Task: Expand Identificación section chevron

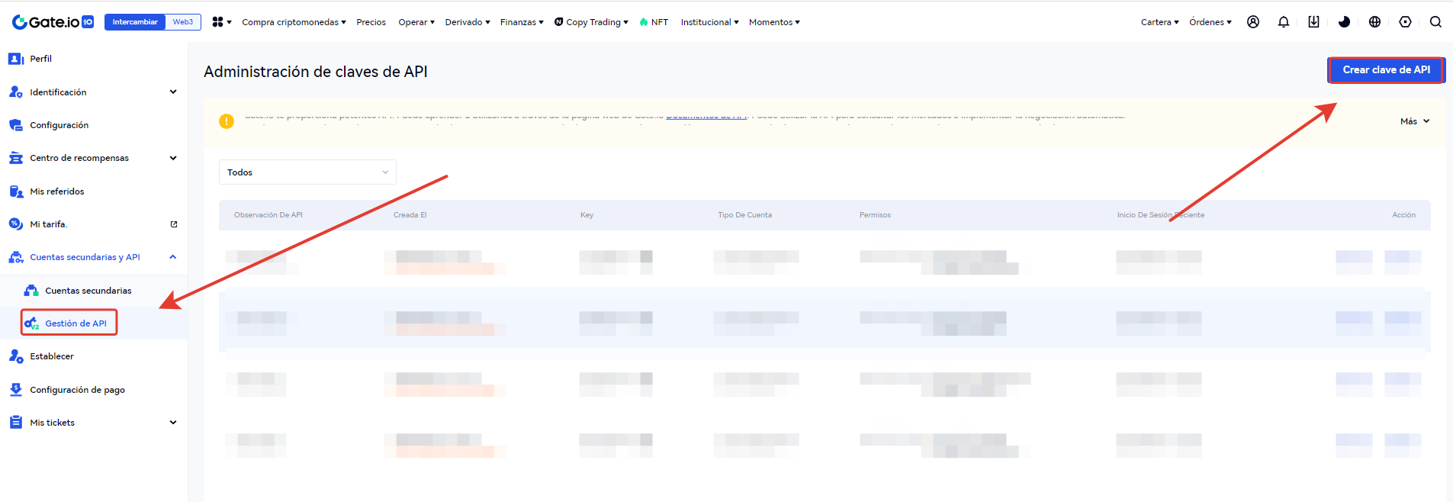Action: pyautogui.click(x=173, y=92)
